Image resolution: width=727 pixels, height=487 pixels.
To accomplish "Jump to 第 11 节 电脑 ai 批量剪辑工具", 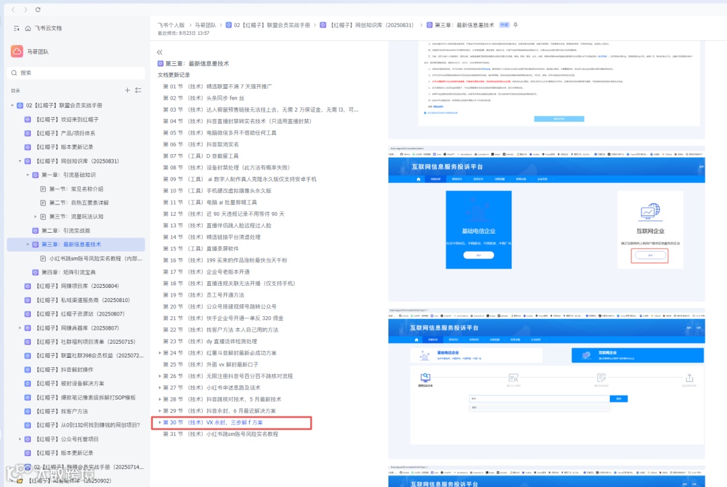I will pos(211,202).
